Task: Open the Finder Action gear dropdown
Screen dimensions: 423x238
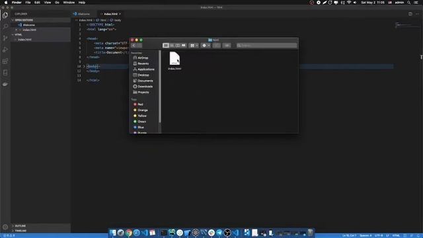Action: click(206, 46)
